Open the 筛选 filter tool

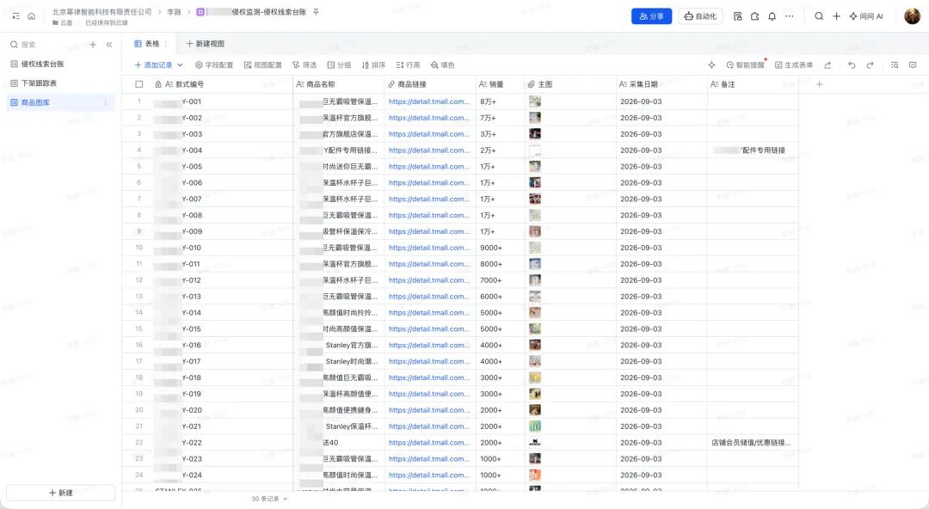pos(305,65)
